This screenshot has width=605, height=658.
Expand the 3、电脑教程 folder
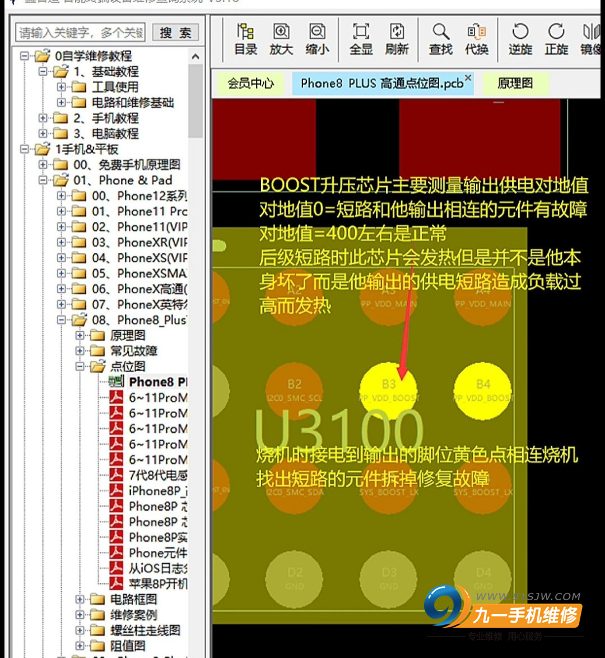43,133
